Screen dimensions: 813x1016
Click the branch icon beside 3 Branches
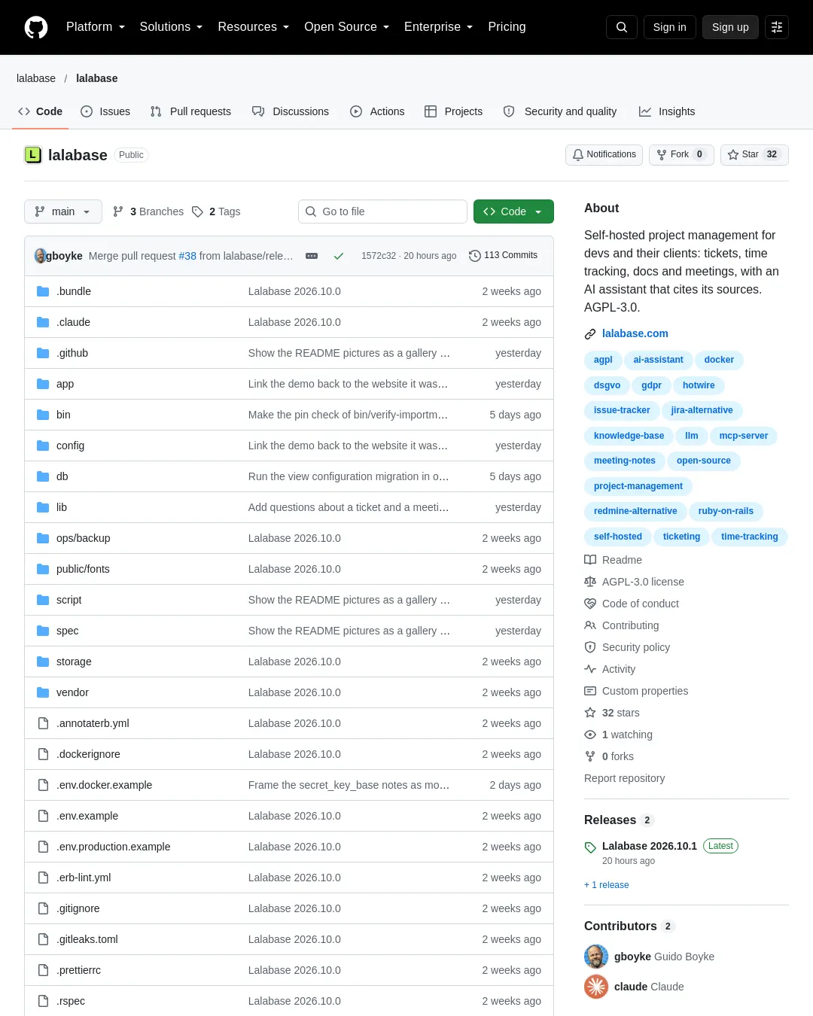[x=118, y=211]
